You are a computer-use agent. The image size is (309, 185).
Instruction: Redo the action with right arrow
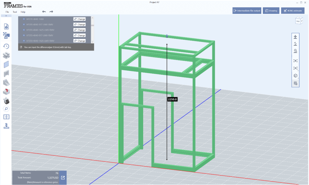tap(51, 12)
